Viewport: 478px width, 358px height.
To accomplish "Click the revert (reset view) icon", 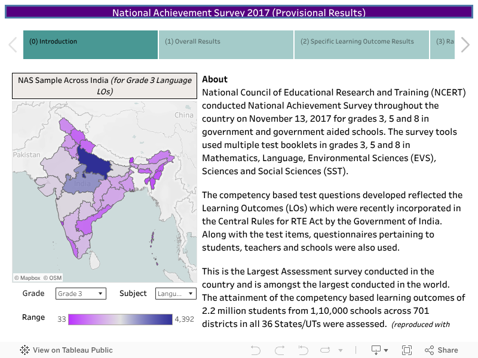I will click(x=303, y=350).
